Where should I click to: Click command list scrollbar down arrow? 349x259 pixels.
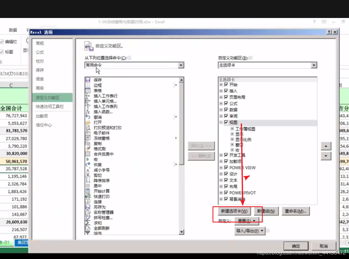click(182, 232)
